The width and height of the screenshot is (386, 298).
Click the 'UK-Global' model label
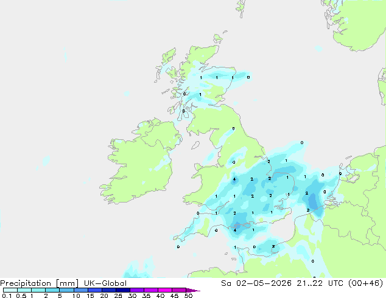click(105, 283)
